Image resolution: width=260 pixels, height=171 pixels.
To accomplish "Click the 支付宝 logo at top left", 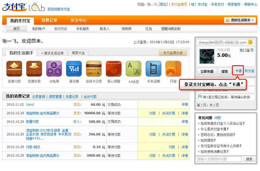I will (14, 7).
